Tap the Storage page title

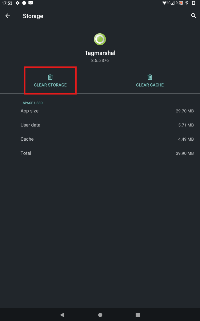tap(33, 16)
